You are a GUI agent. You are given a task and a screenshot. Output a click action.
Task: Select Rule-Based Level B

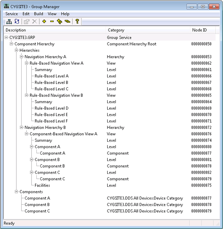[x=51, y=83]
